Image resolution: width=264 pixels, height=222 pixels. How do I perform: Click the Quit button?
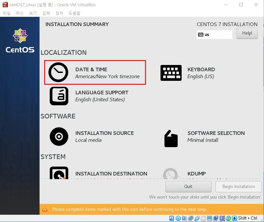coord(189,187)
